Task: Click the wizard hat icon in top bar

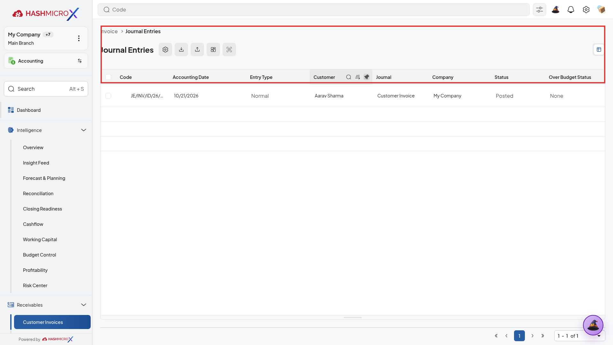Action: coord(556,10)
